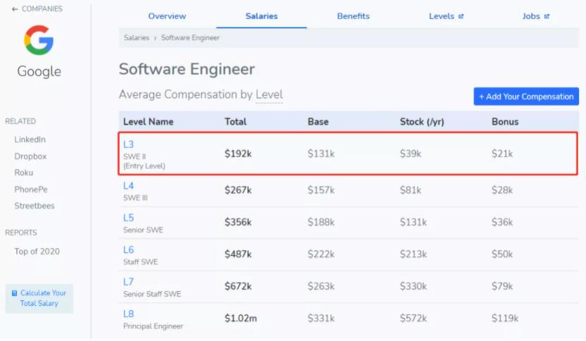Click the $28k bonus for L4
The width and height of the screenshot is (586, 341).
(x=502, y=190)
